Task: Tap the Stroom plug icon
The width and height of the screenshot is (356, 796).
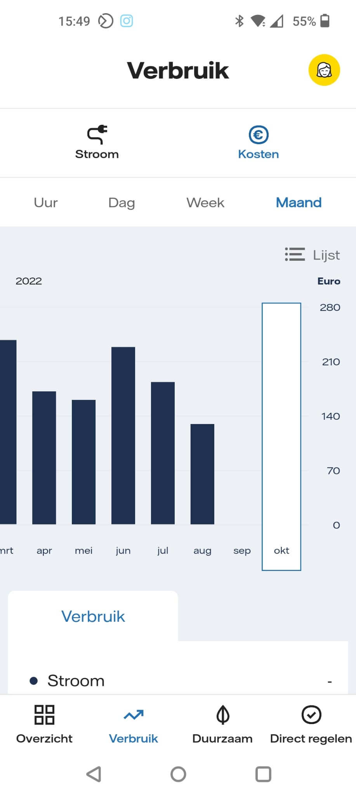Action: (97, 134)
